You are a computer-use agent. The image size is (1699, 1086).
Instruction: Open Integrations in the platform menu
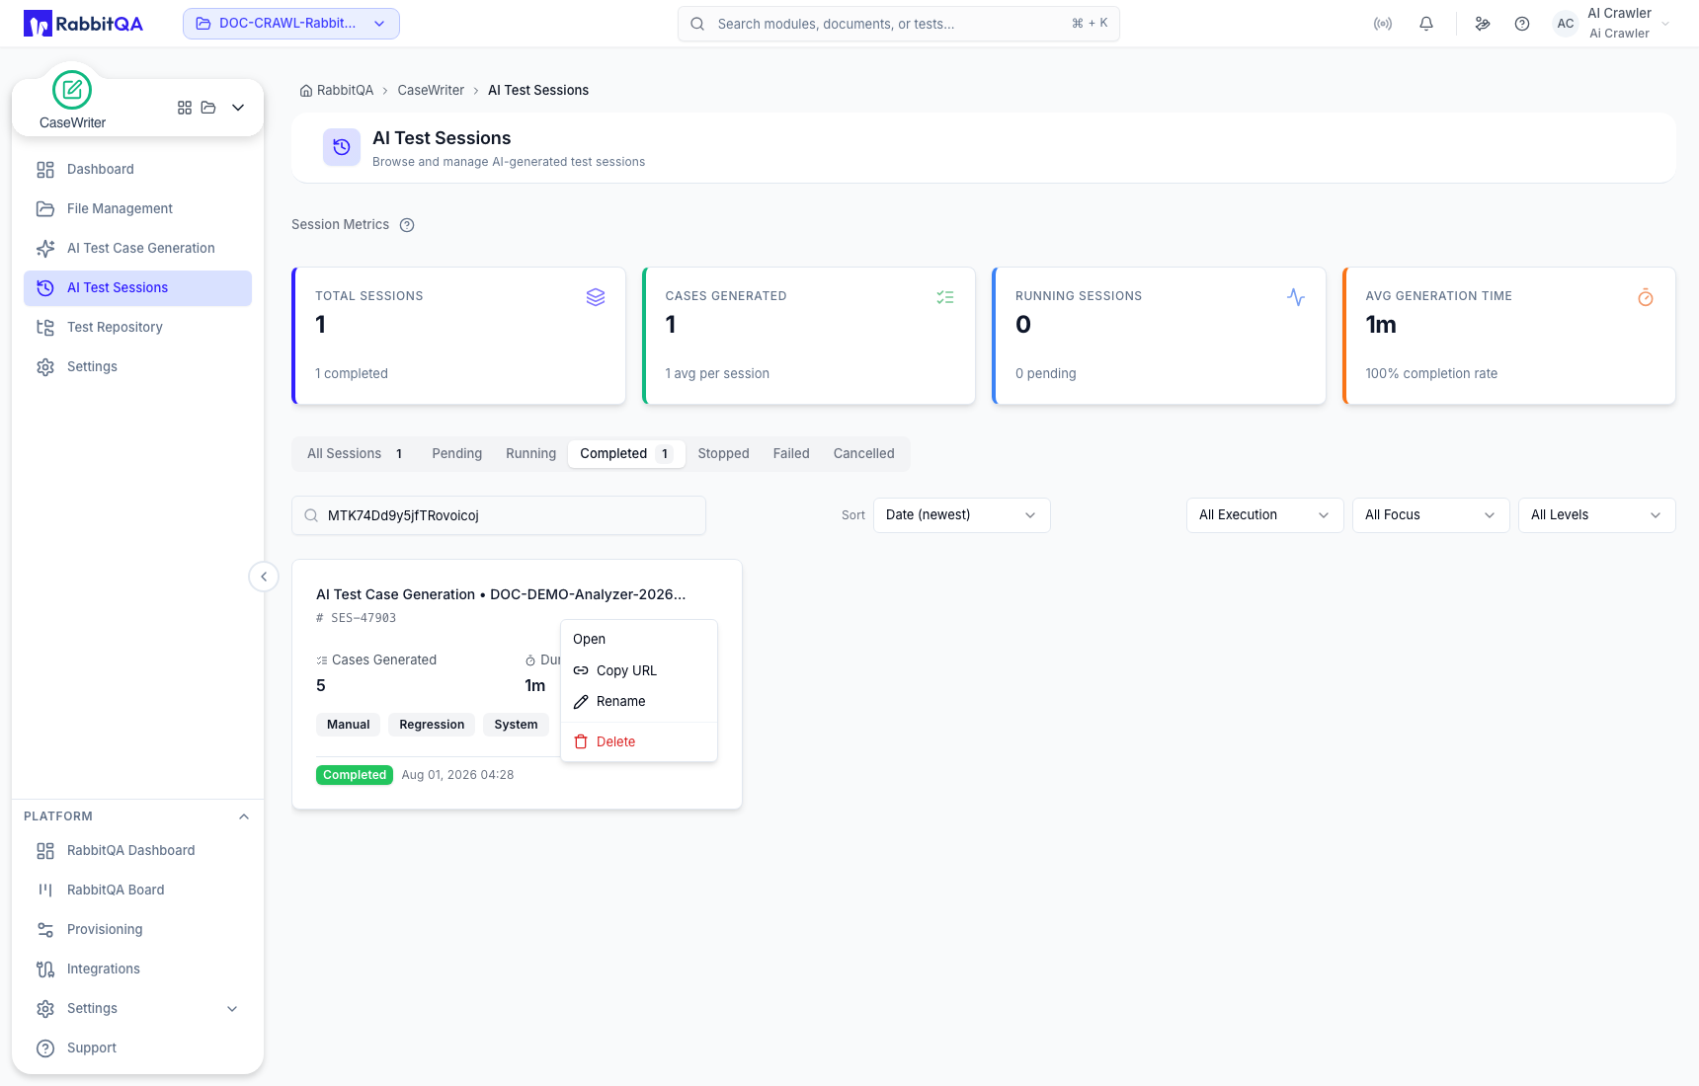[138, 970]
